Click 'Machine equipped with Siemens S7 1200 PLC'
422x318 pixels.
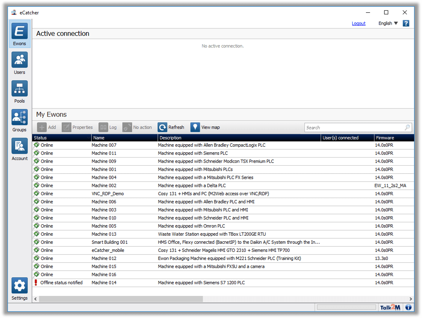tap(201, 282)
